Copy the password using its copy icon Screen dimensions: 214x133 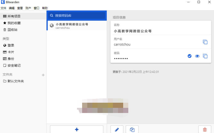205,56
